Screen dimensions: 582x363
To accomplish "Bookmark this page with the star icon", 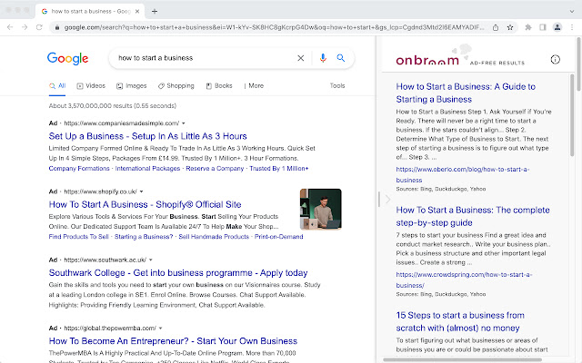I will (x=510, y=27).
